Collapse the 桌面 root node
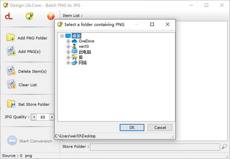Image resolution: width=230 pixels, height=159 pixels. (x=62, y=36)
